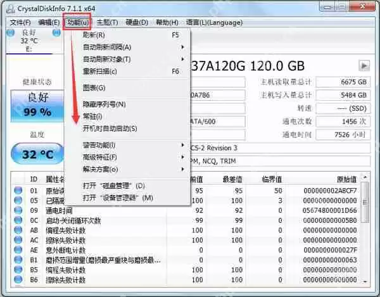Viewport: 380px width, 297px height.
Task: Click the 良好 99 % health status button
Action: click(37, 106)
